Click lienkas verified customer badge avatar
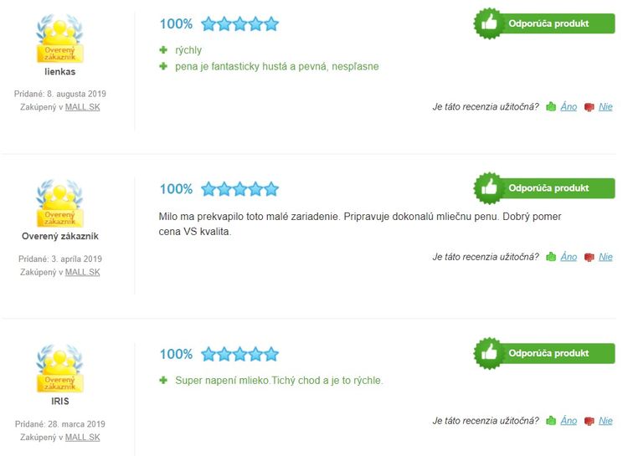 tap(59, 38)
